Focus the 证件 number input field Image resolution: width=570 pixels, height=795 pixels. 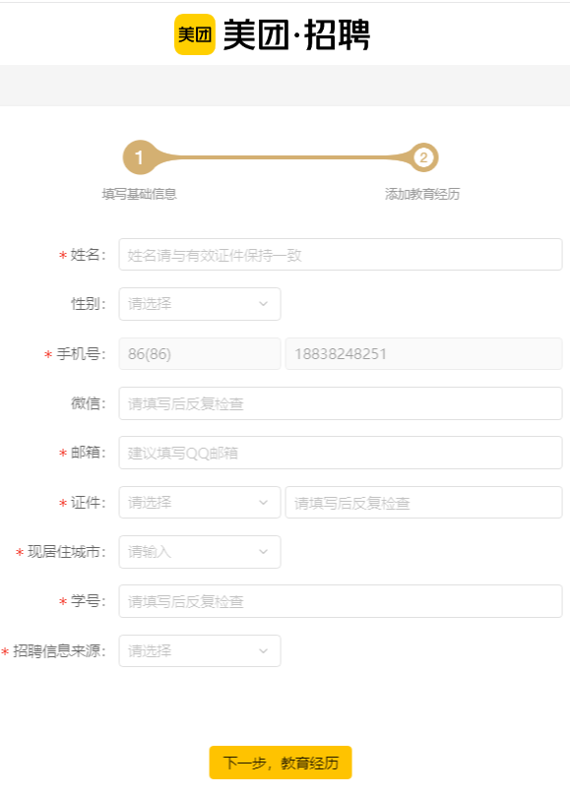click(424, 503)
